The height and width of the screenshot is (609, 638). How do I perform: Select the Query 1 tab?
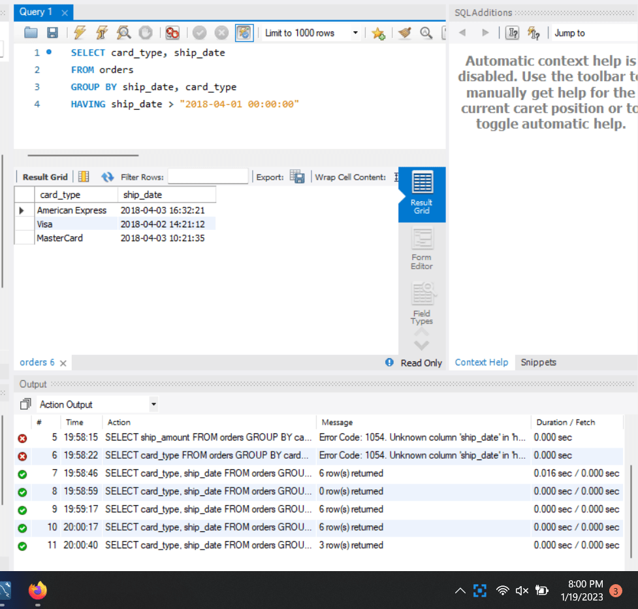[x=37, y=12]
